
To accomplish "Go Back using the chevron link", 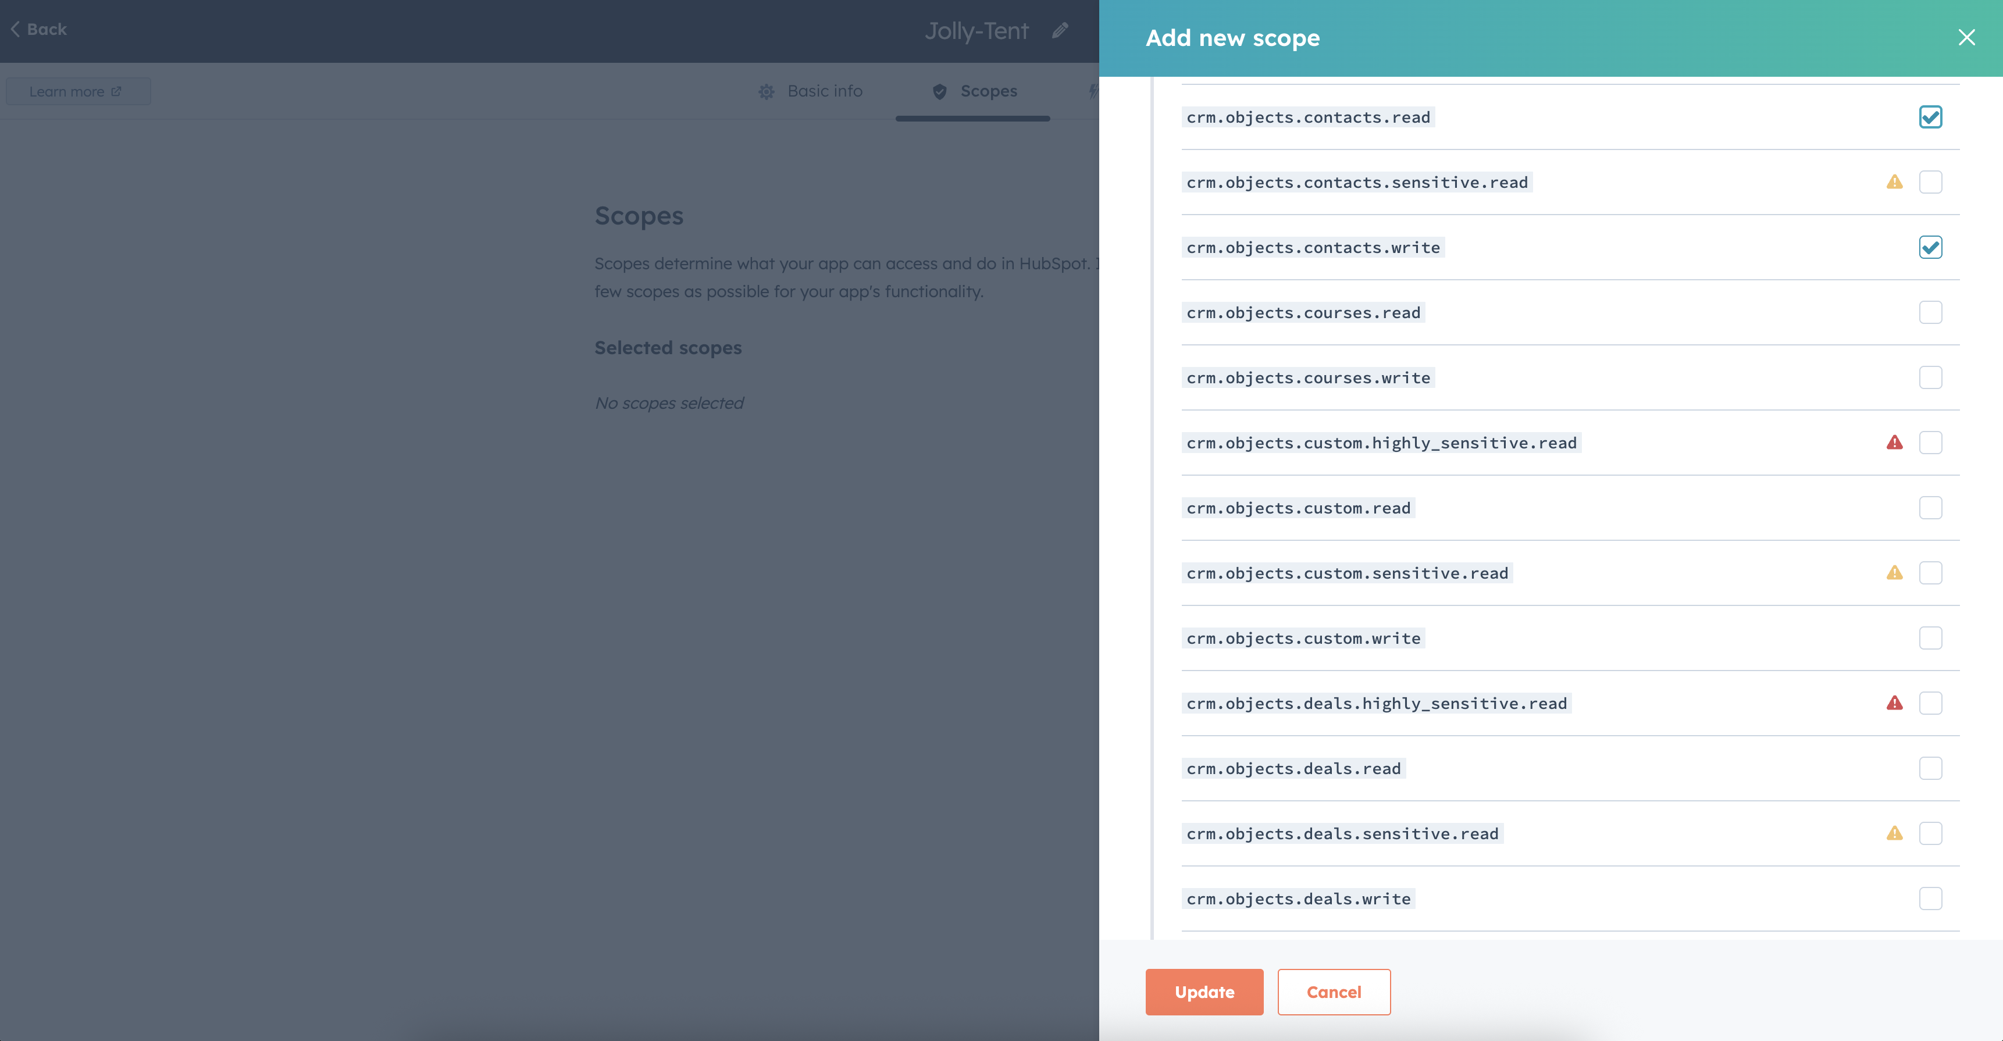I will pyautogui.click(x=39, y=30).
